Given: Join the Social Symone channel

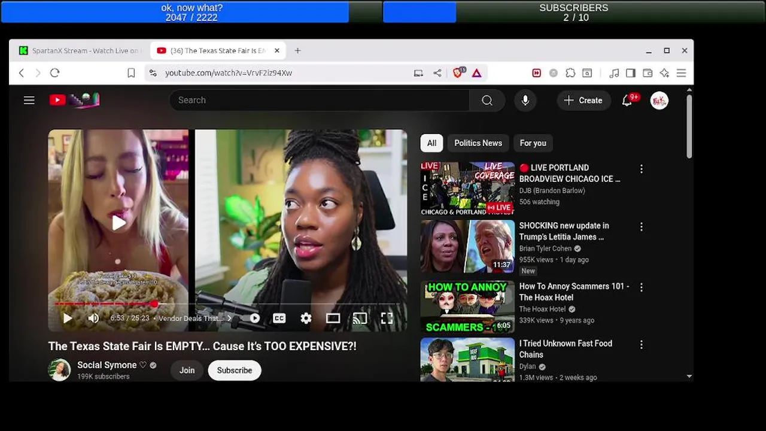Looking at the screenshot, I should click(x=187, y=371).
